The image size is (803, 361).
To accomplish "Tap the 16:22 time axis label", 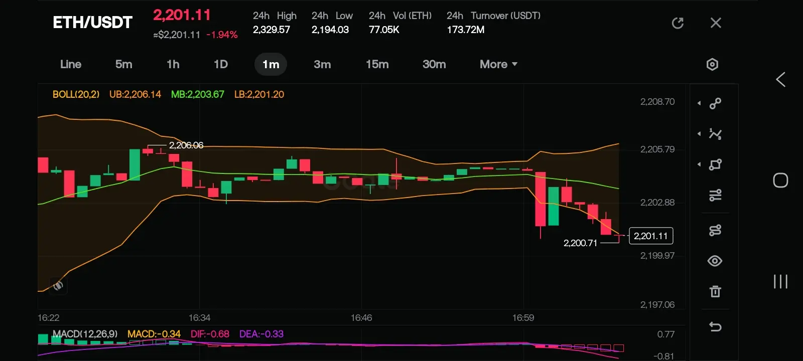I will coord(48,318).
